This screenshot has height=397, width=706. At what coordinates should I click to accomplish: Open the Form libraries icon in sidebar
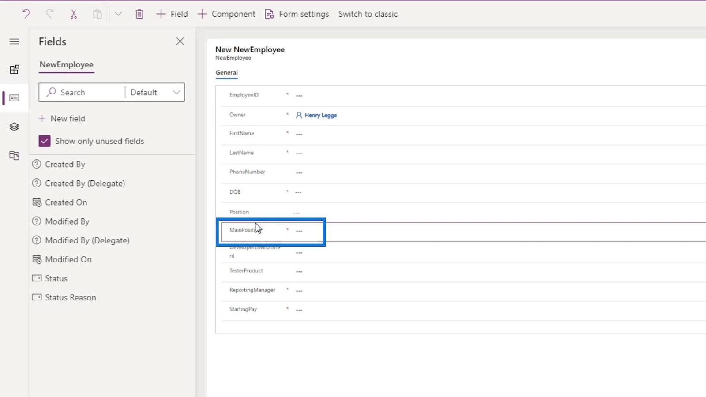tap(14, 155)
